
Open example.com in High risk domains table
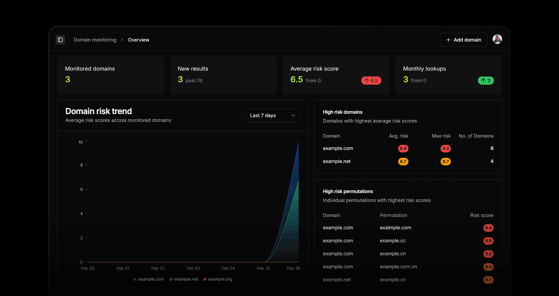click(x=338, y=148)
